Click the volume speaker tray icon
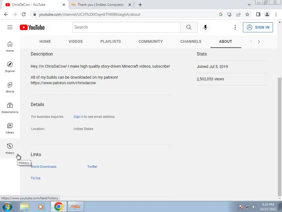Viewport: 282px width, 212px height. click(254, 207)
